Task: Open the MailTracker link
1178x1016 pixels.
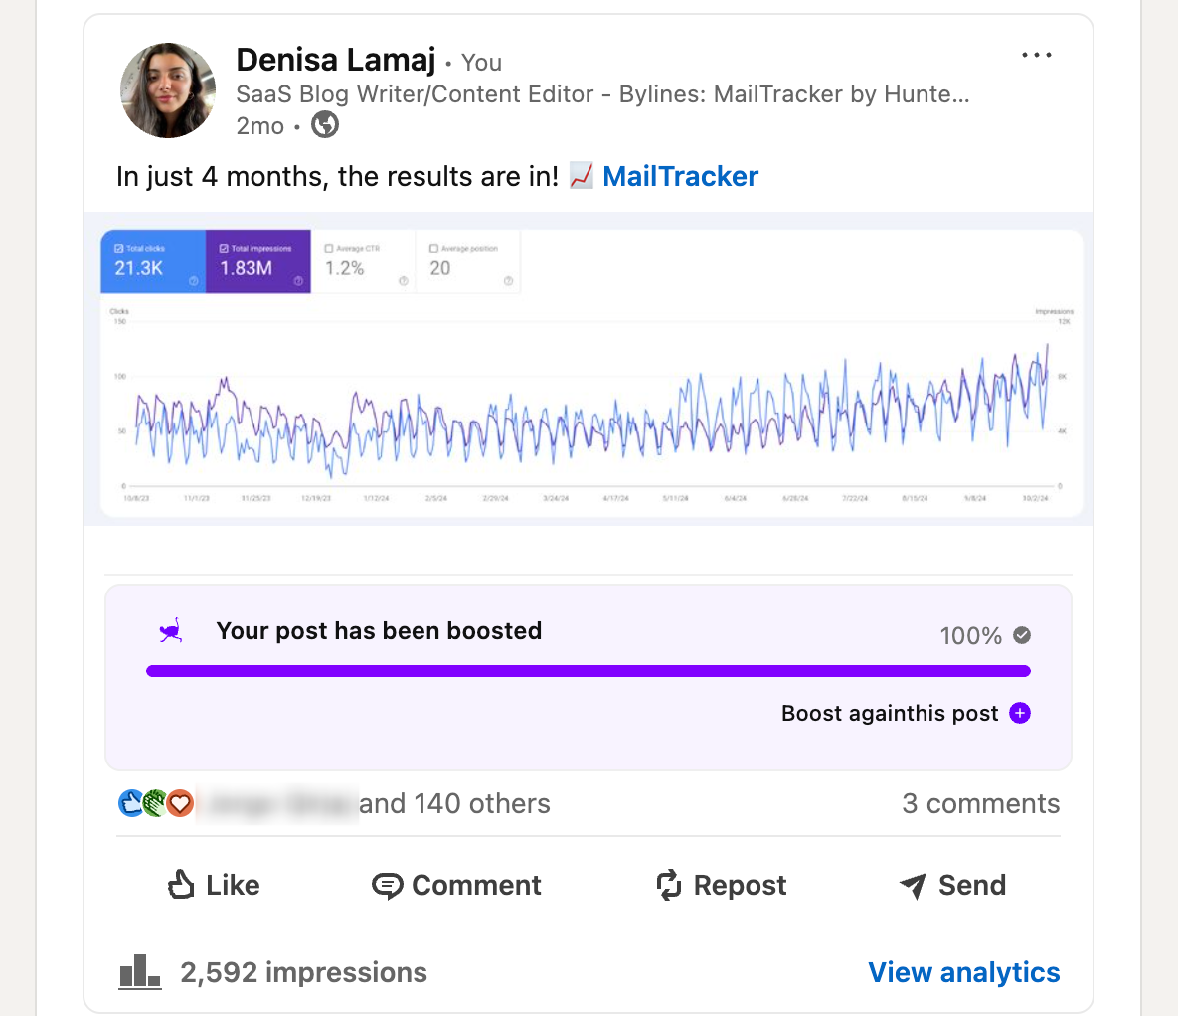Action: pyautogui.click(x=682, y=176)
